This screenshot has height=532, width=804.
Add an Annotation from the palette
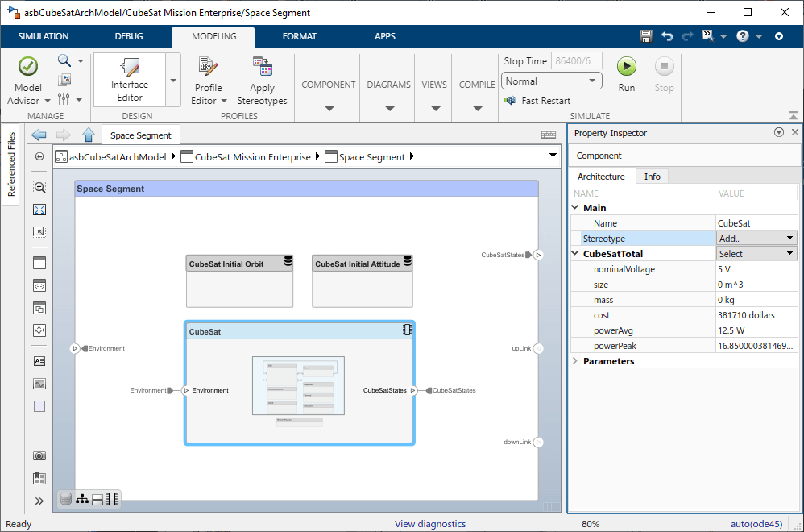pyautogui.click(x=39, y=361)
